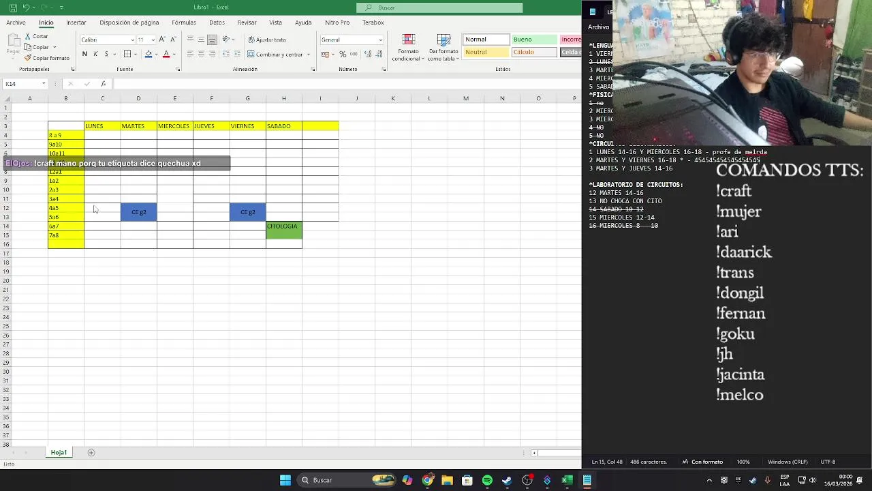
Task: Decrease font size with the smaller A
Action: [x=173, y=40]
